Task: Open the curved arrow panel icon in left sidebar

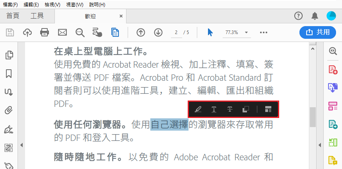Action: click(x=9, y=92)
